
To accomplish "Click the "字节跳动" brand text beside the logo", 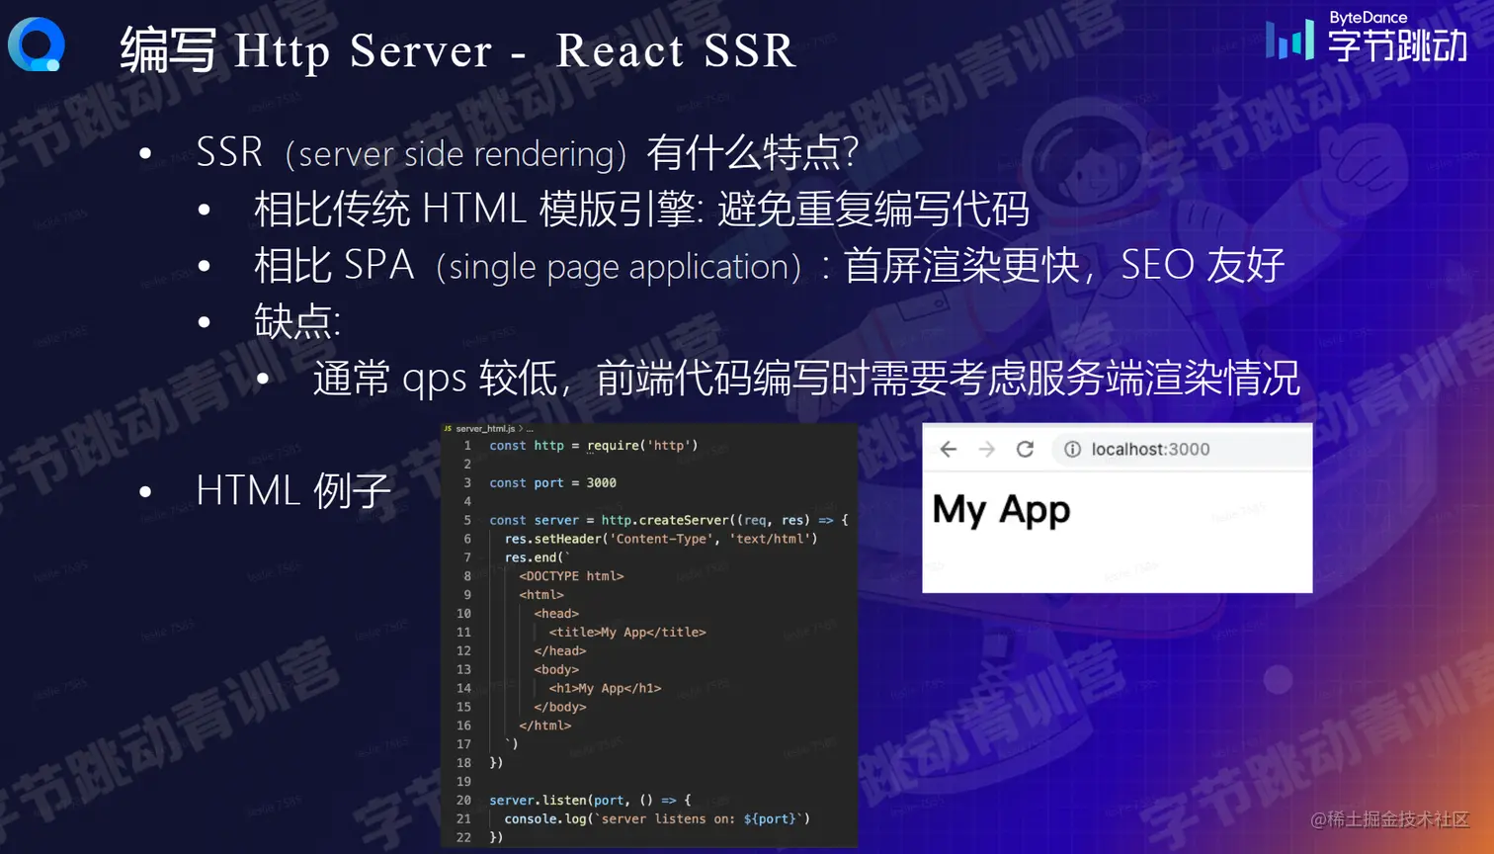I will [1397, 45].
